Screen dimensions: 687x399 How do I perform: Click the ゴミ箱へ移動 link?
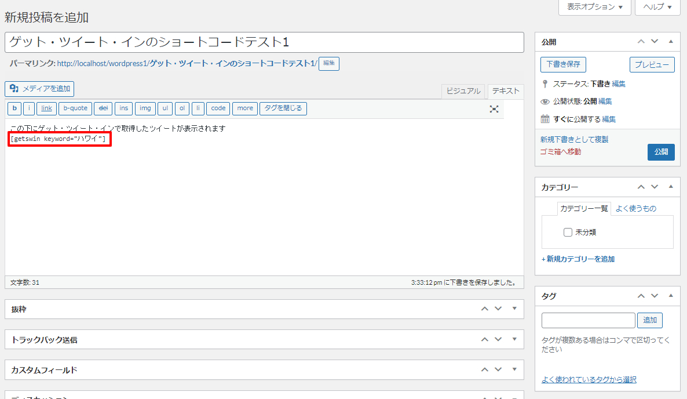pyautogui.click(x=560, y=152)
